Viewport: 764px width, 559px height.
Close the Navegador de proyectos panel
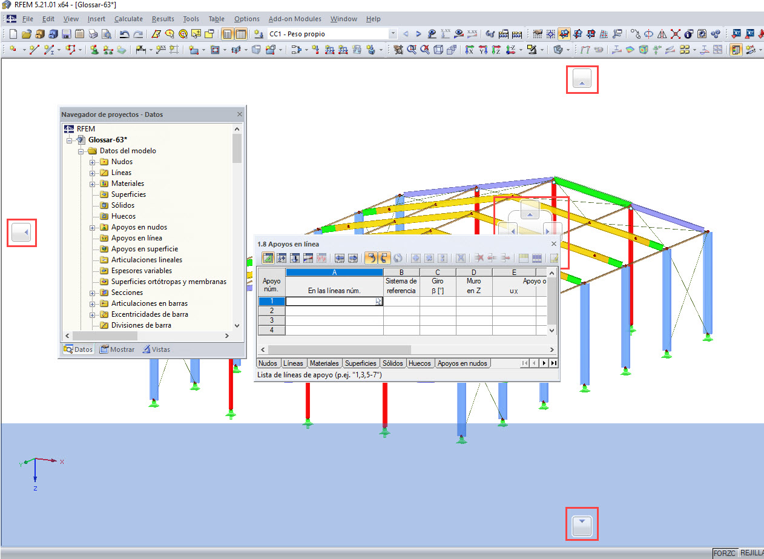point(240,114)
